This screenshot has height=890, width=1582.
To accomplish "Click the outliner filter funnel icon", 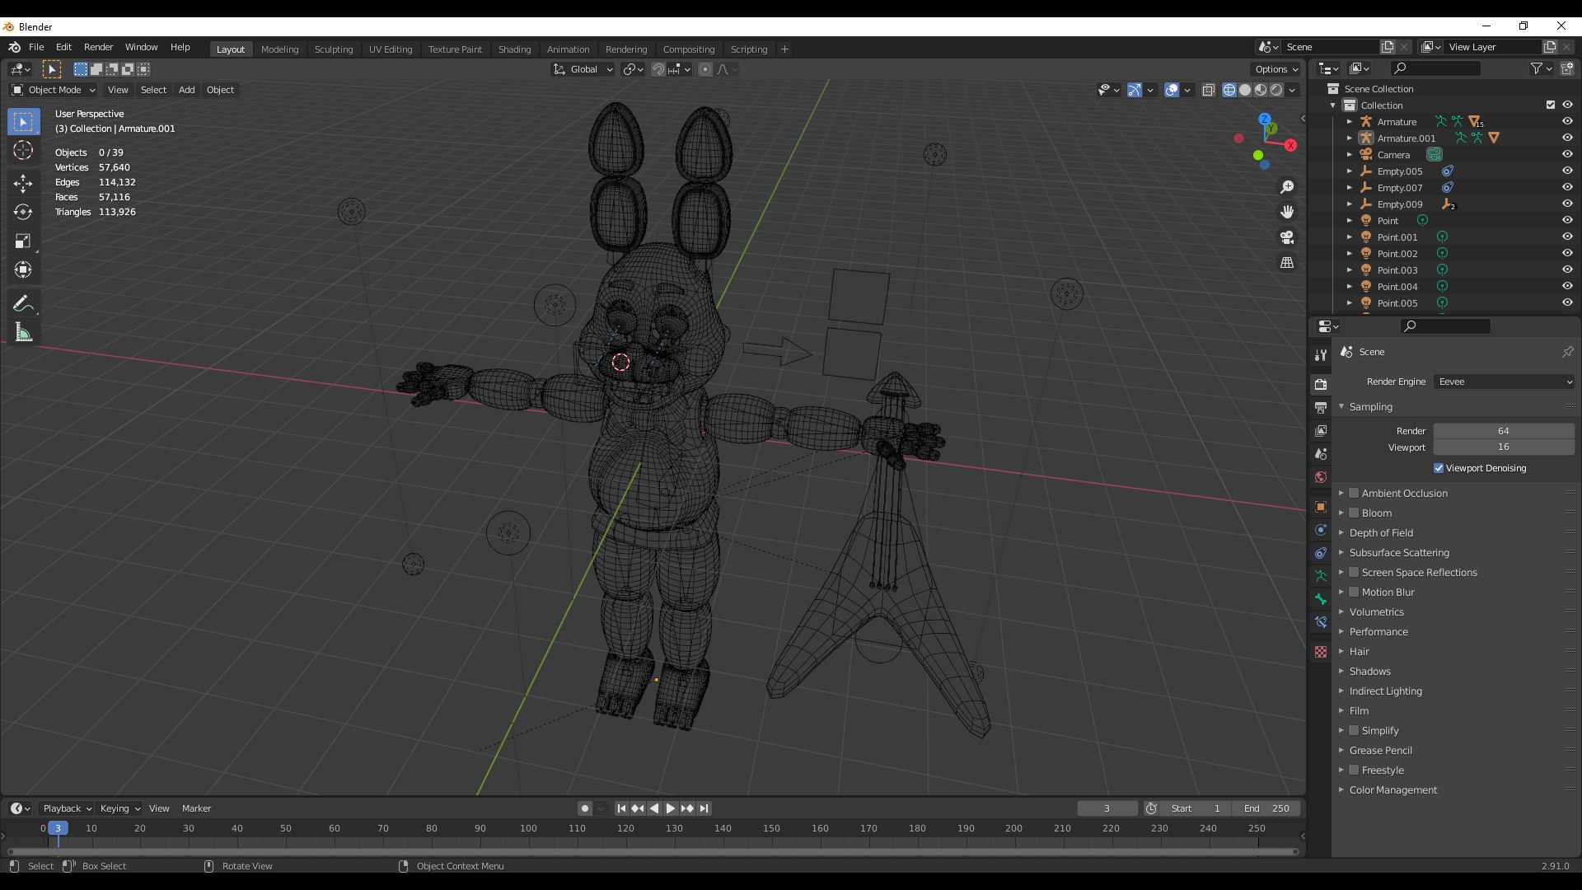I will tap(1537, 68).
